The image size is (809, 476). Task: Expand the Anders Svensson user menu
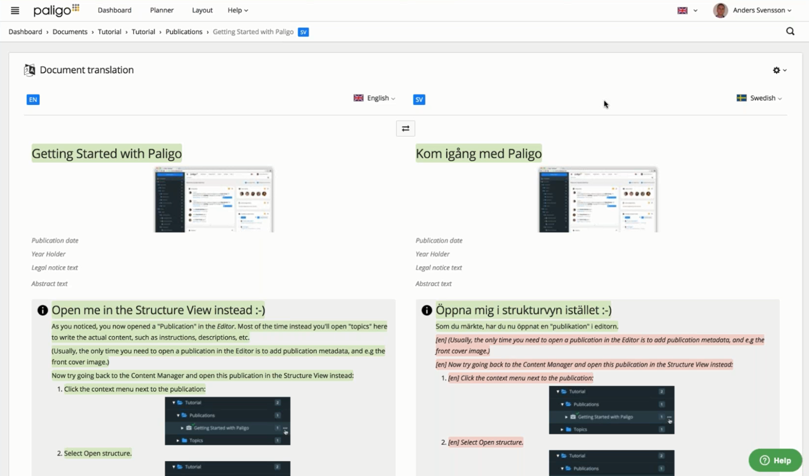click(x=762, y=10)
